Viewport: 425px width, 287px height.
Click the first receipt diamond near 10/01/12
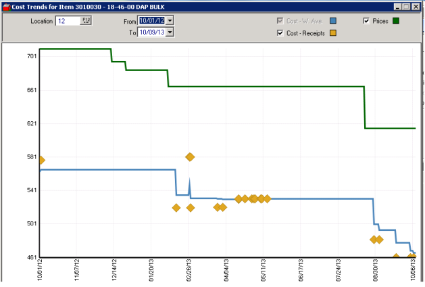pyautogui.click(x=41, y=160)
